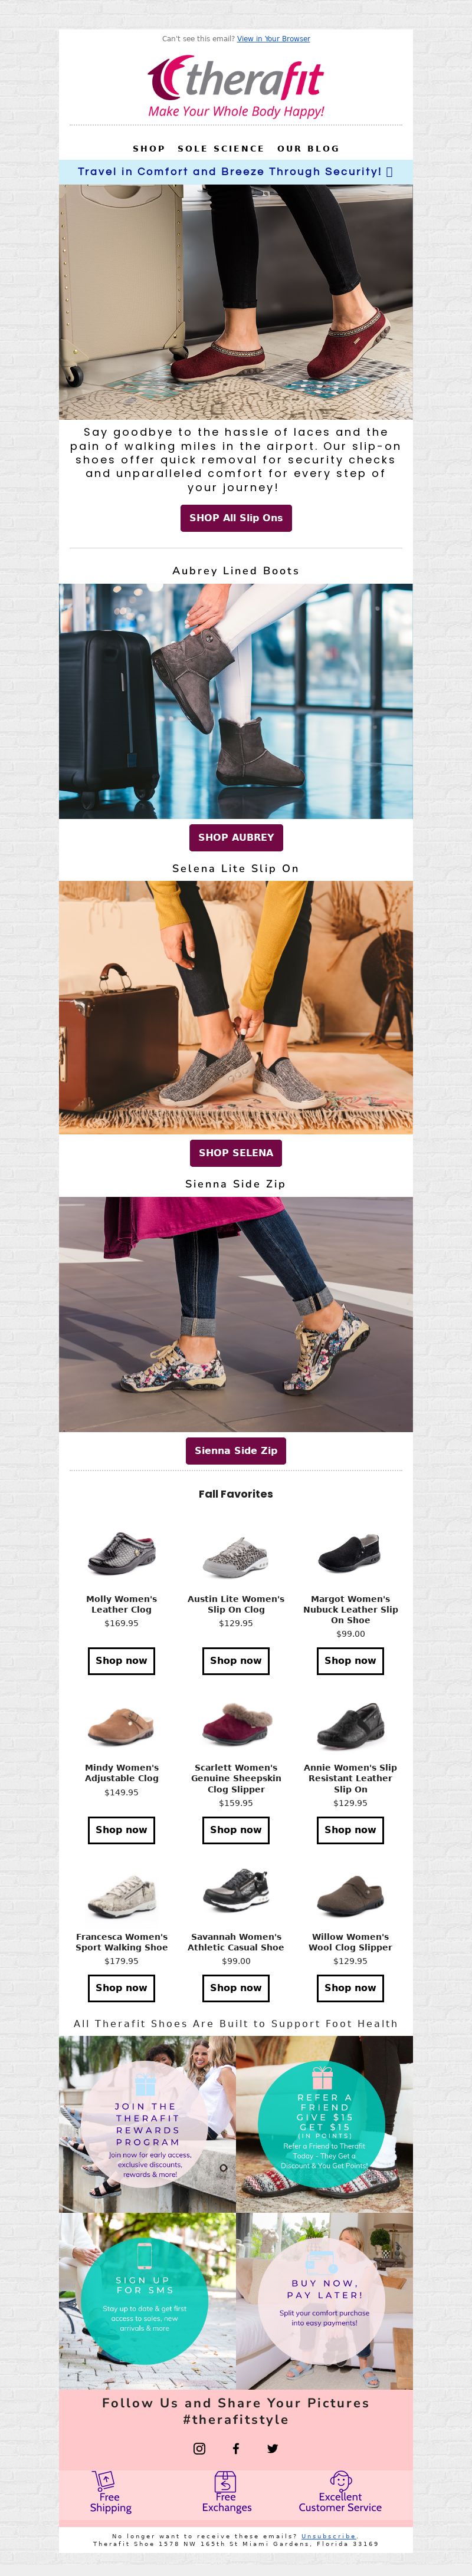Select the Molly Women's Leather Clog image
472x2576 pixels.
[x=121, y=1554]
